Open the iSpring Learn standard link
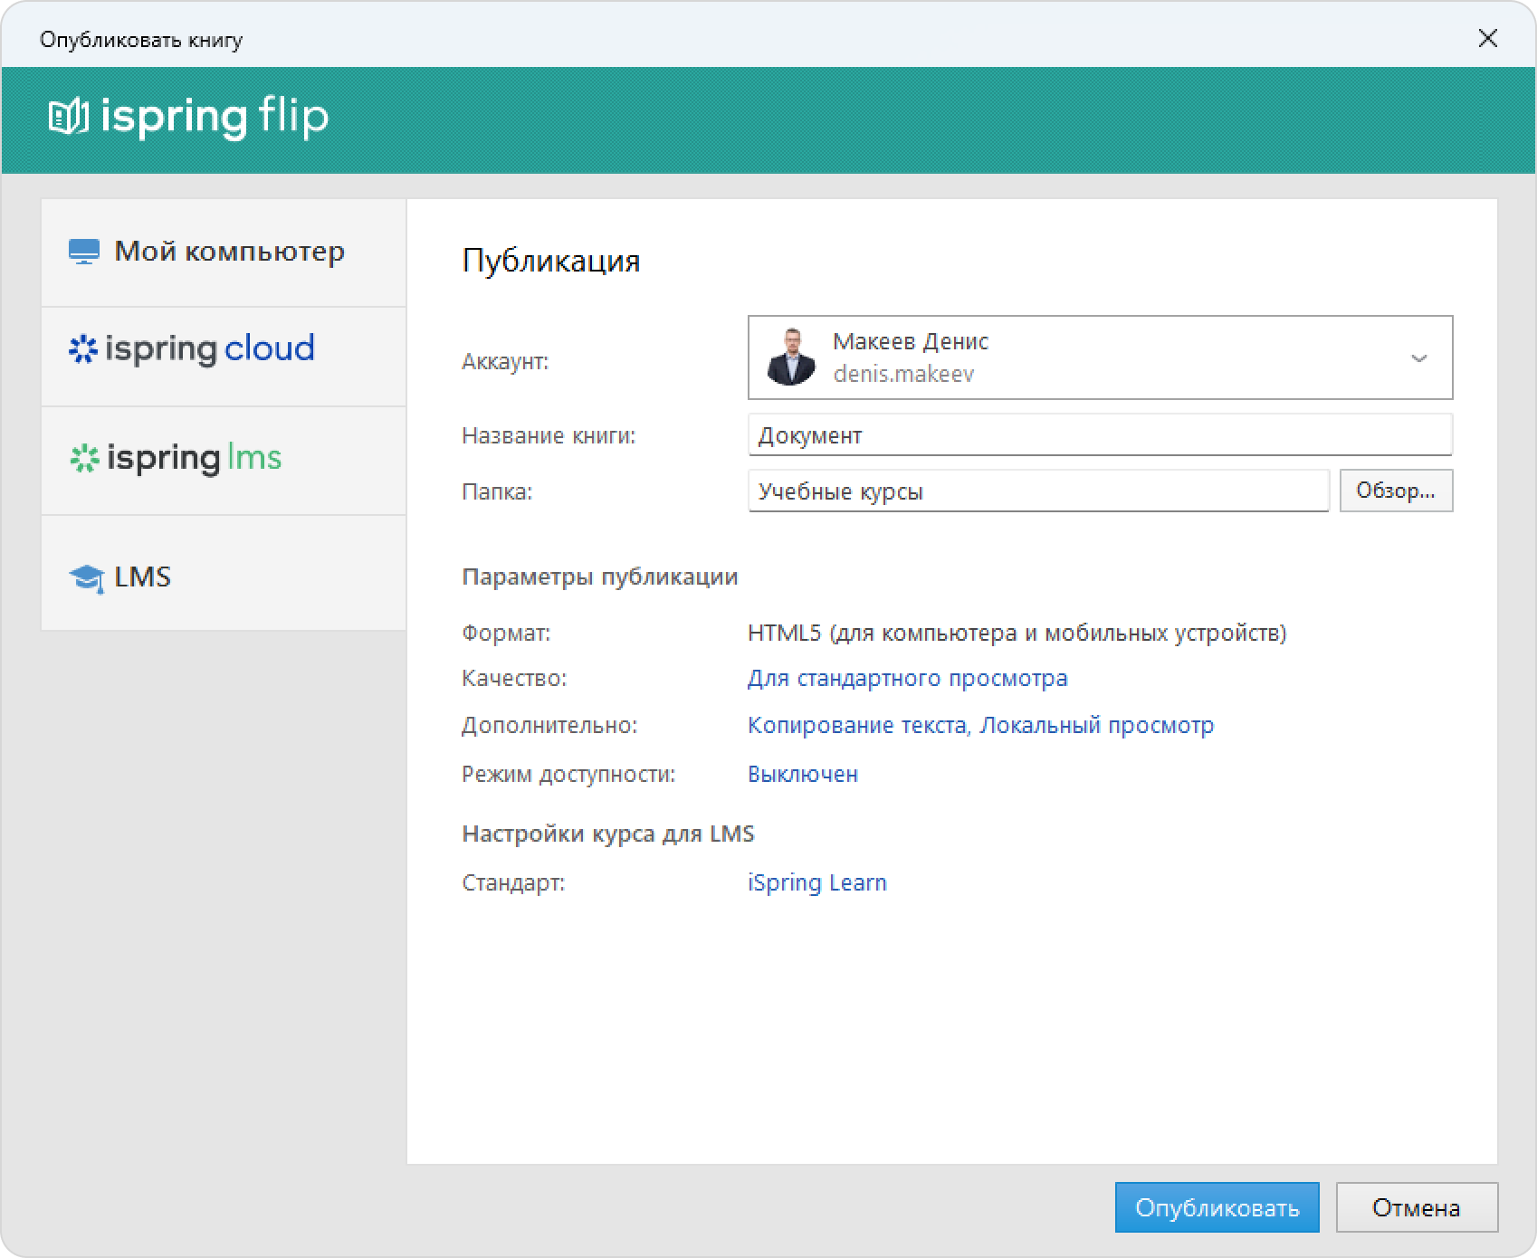The image size is (1537, 1258). click(x=816, y=882)
